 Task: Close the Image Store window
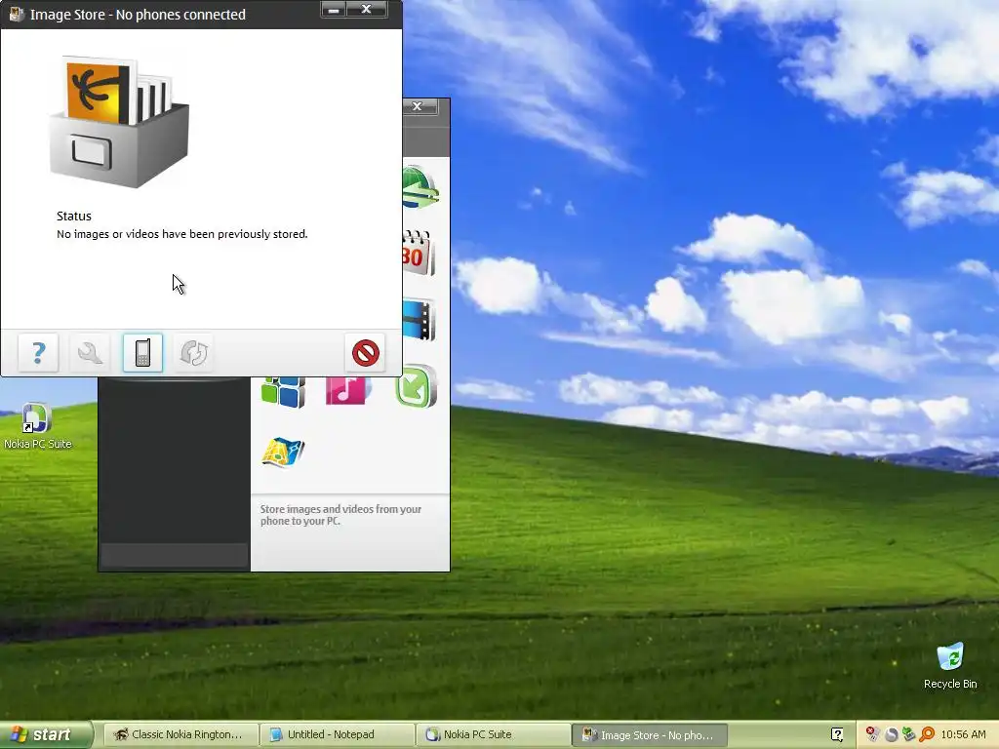[367, 10]
